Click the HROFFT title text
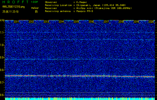Screen dimensions: 157x100 16,2
